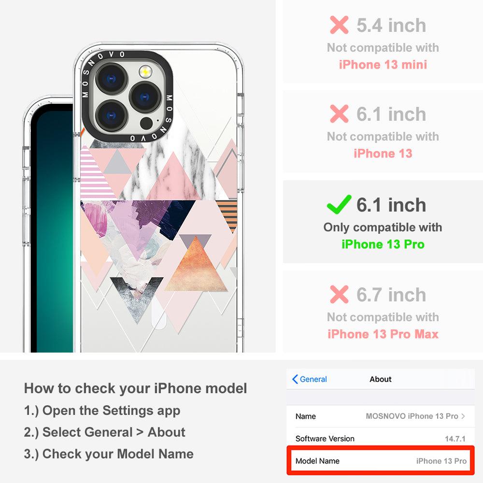Viewport: 483px width, 483px height.
Task: Click the top-left camera lens
Action: [x=112, y=78]
